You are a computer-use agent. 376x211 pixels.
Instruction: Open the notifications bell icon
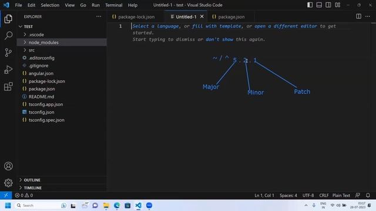pos(368,195)
